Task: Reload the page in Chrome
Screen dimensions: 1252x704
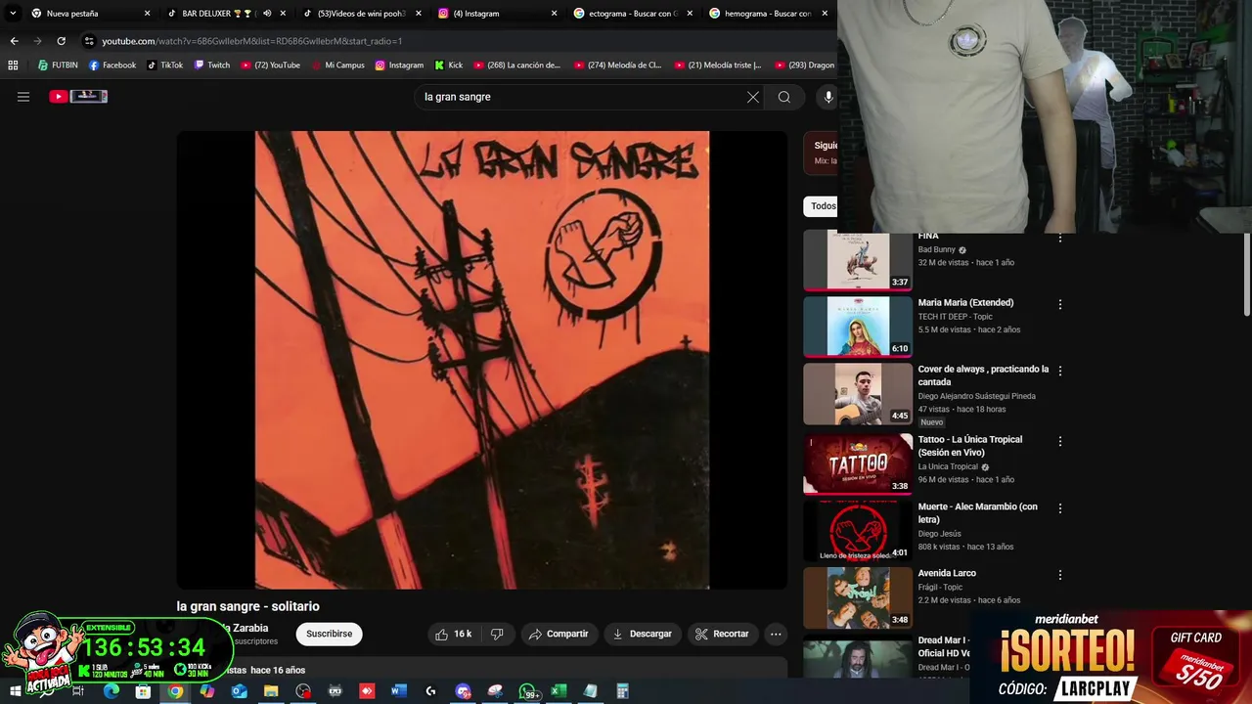Action: [x=61, y=41]
